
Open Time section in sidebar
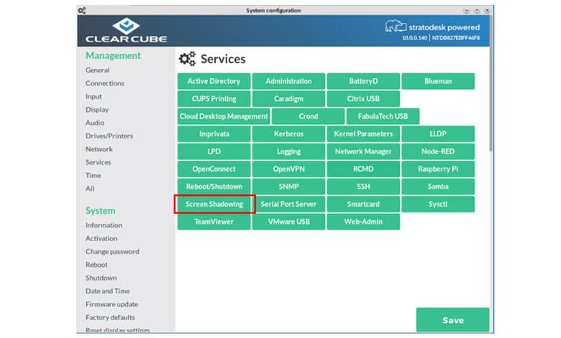pos(93,175)
